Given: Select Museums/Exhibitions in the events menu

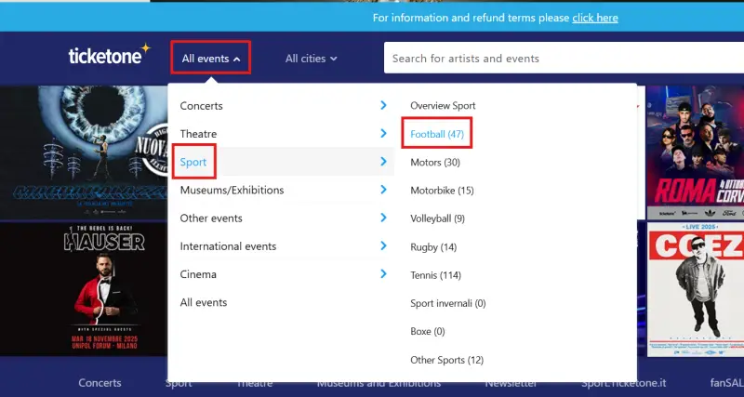Looking at the screenshot, I should (232, 190).
